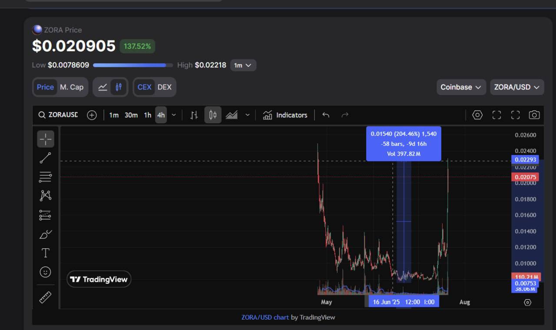Select the M. Cap toggle
556x330 pixels.
tap(72, 87)
